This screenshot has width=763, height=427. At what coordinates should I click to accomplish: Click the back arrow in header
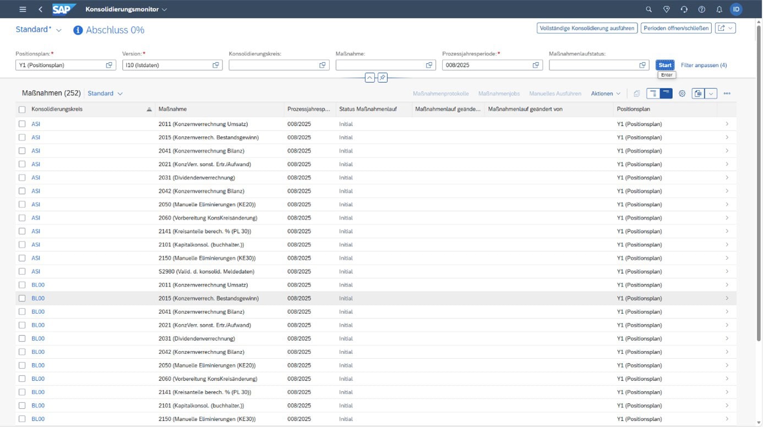click(40, 9)
